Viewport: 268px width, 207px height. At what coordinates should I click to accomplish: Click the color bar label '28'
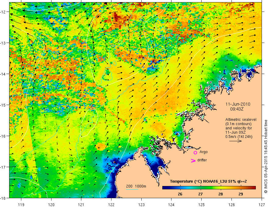pos(220,194)
